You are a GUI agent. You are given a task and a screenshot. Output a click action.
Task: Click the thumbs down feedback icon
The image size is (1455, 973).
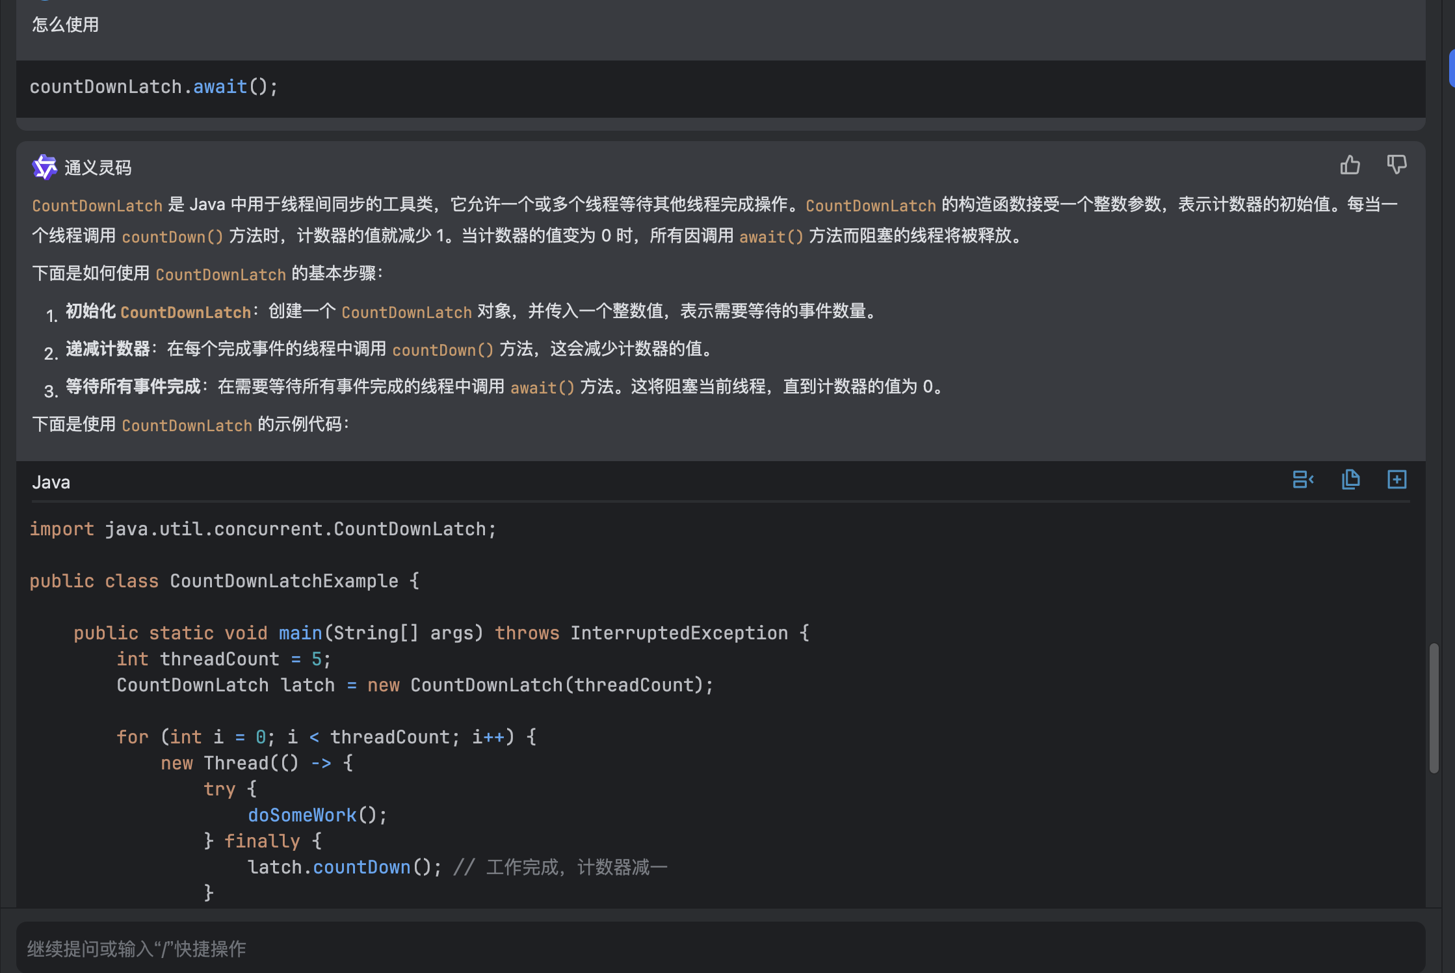(1396, 165)
